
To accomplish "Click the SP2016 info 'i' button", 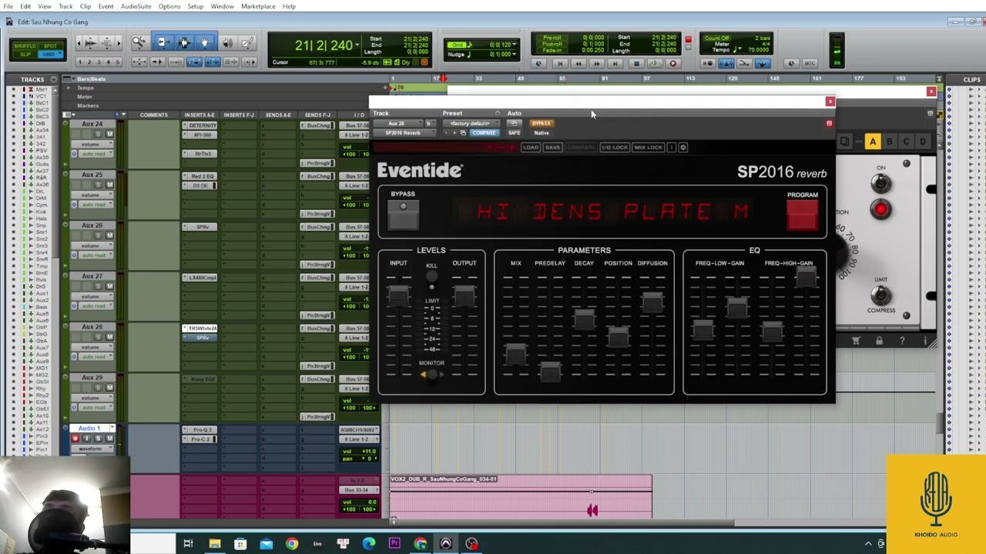I will (672, 147).
